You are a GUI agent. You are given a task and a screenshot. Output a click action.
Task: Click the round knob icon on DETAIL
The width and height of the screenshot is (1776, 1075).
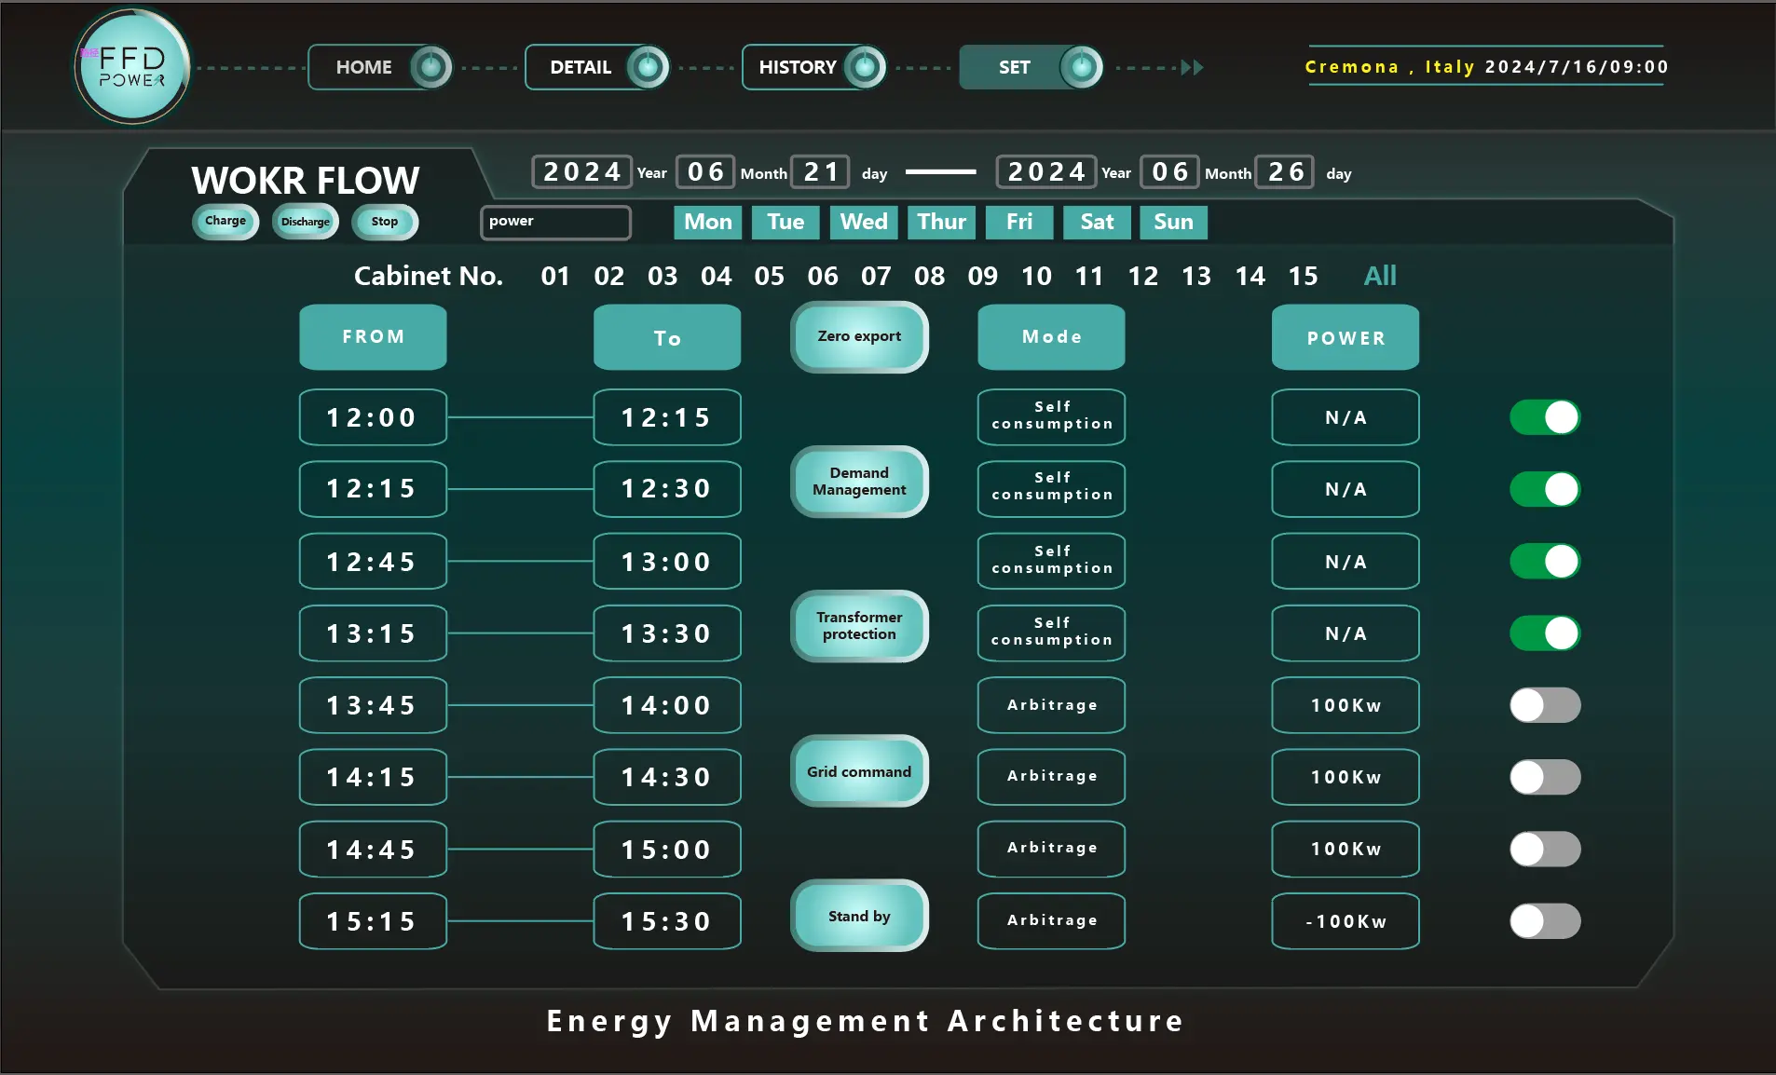click(648, 67)
